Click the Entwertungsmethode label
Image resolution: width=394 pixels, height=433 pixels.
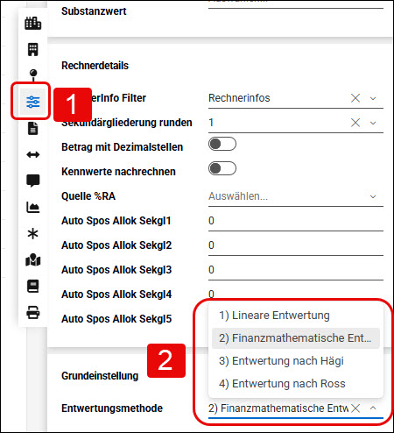pyautogui.click(x=112, y=408)
